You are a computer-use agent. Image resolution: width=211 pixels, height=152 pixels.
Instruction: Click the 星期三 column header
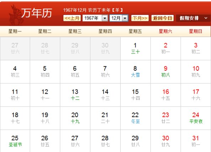(75, 31)
